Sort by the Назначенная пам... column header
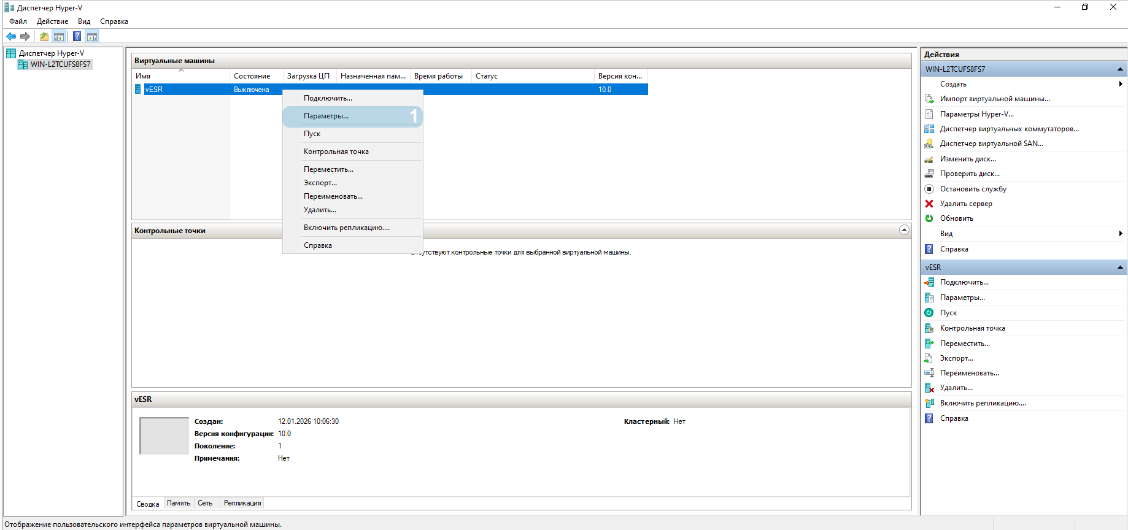 pyautogui.click(x=374, y=76)
